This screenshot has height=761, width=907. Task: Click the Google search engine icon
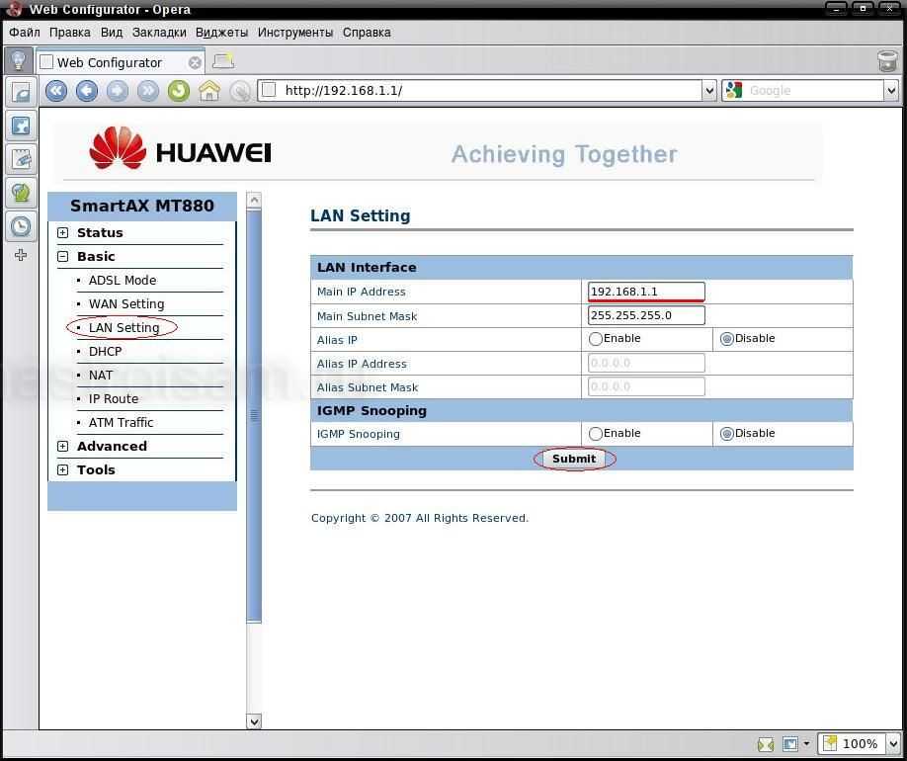(x=733, y=90)
